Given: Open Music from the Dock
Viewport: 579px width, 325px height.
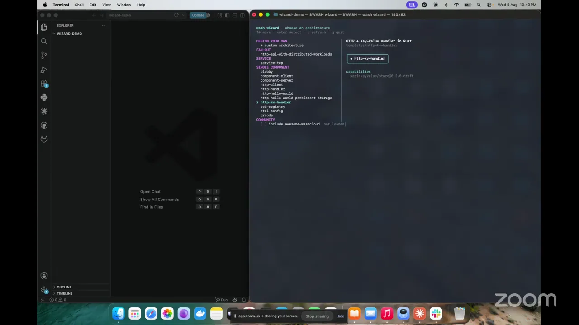Looking at the screenshot, I should pos(387,313).
